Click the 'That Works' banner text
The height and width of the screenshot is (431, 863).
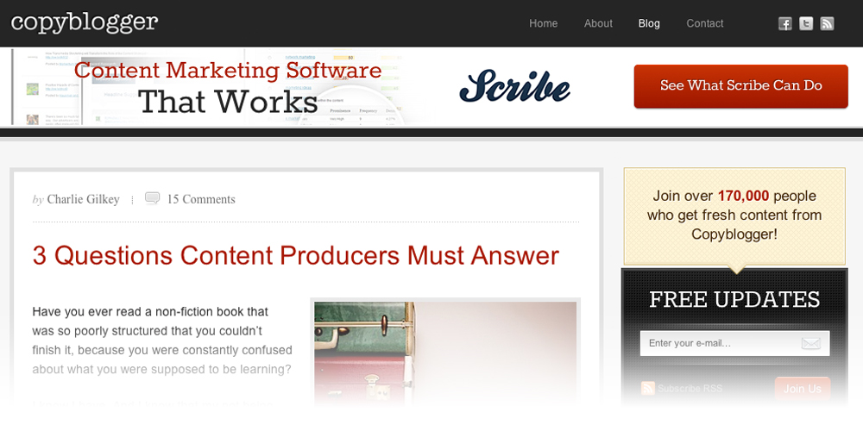point(228,101)
